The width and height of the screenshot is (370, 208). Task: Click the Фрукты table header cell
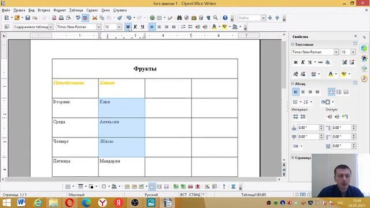tap(145, 69)
